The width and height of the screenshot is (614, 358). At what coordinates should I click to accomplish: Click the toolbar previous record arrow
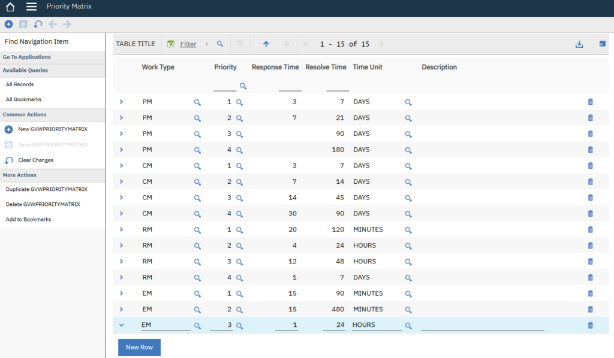point(53,24)
